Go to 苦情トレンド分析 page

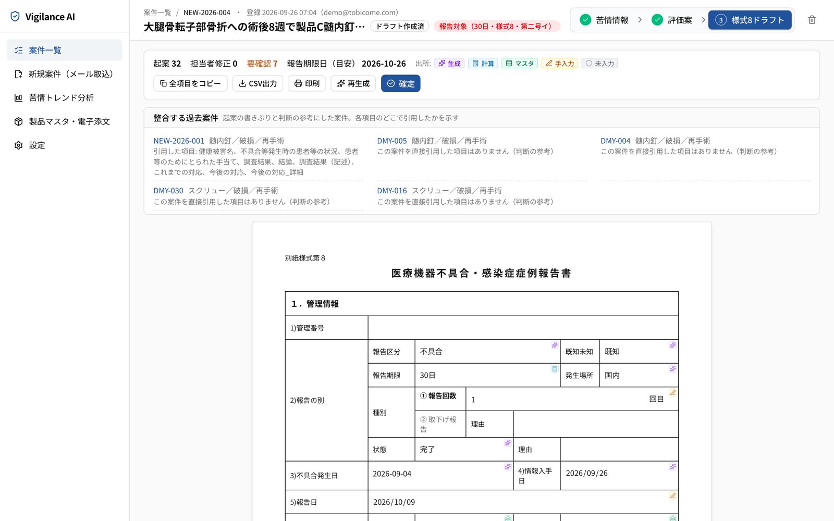coord(65,97)
